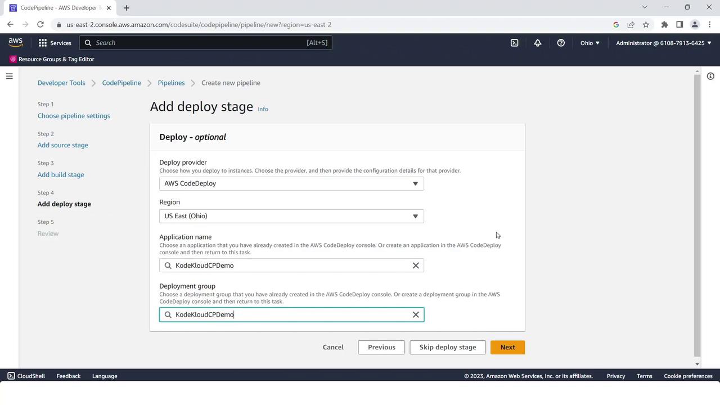Reload the page

40,25
